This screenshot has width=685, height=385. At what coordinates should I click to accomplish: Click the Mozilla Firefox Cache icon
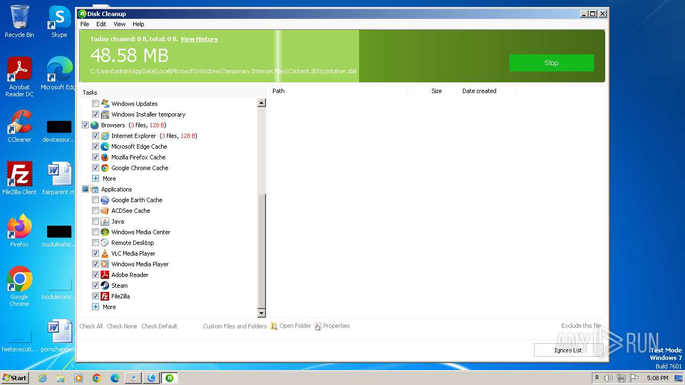[105, 157]
